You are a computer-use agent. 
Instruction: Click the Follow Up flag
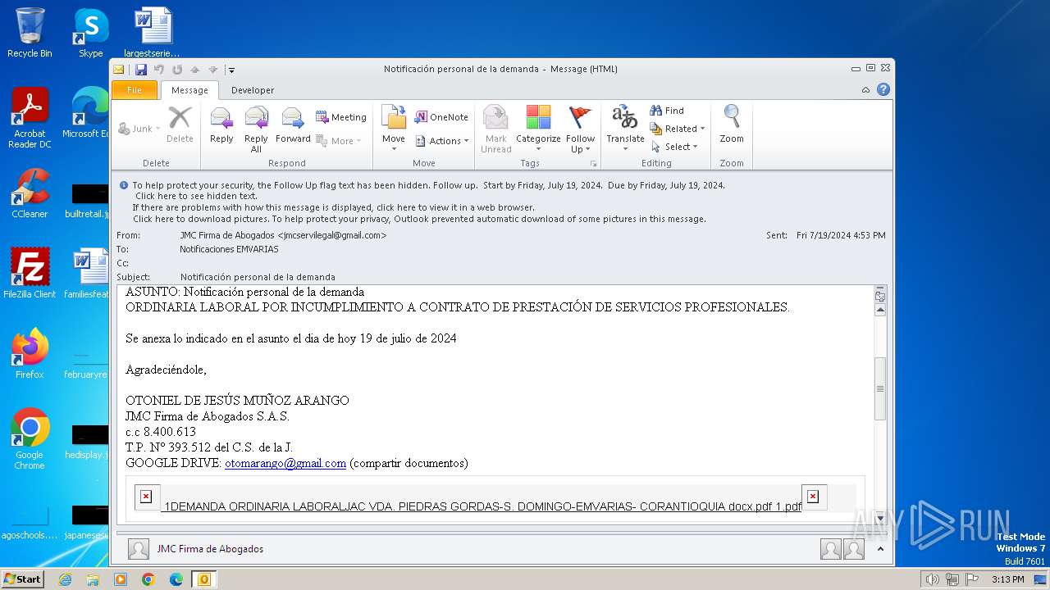[x=580, y=129]
